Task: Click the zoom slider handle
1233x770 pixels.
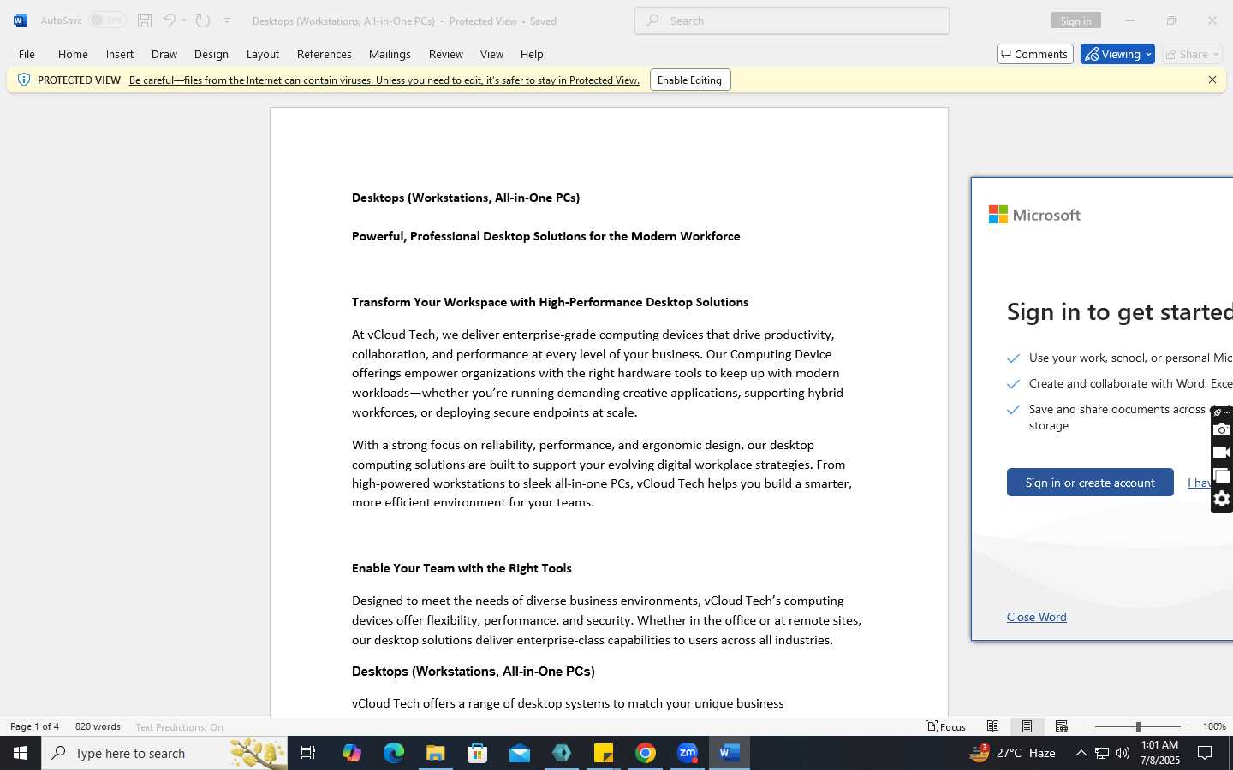Action: (1138, 726)
